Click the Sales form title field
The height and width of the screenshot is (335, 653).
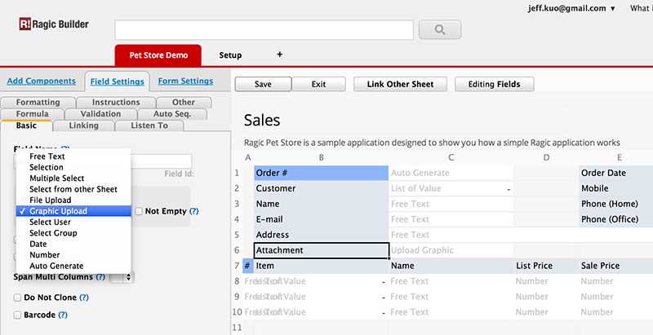405,120
